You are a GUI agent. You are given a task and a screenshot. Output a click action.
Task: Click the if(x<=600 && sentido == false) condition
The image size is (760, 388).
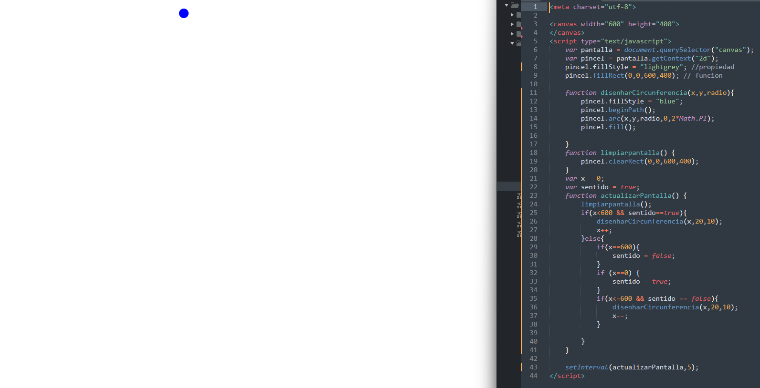(x=657, y=299)
